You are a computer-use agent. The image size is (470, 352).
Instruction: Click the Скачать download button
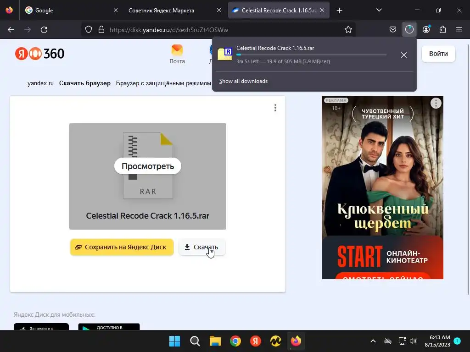(202, 247)
